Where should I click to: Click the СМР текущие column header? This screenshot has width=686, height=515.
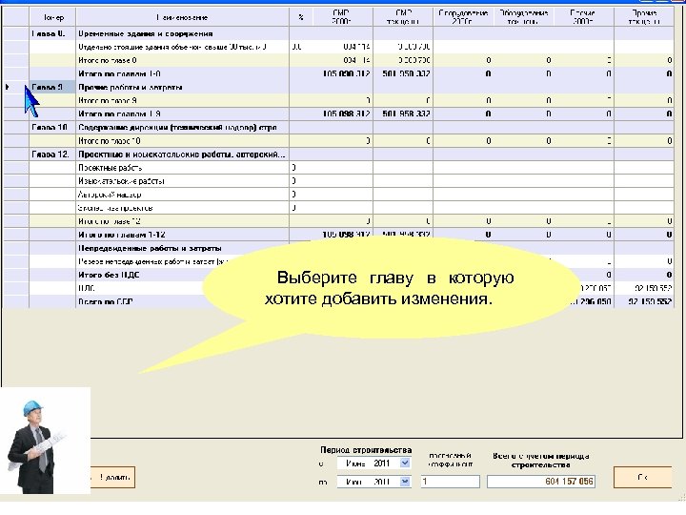[x=403, y=17]
